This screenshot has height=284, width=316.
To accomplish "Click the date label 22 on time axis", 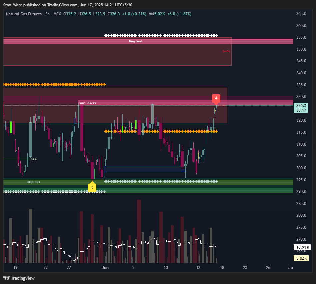I will (46, 268).
